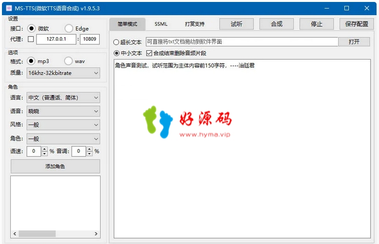Click the 音调 pitch value field
Viewport: 379px width, 244px height.
point(79,151)
